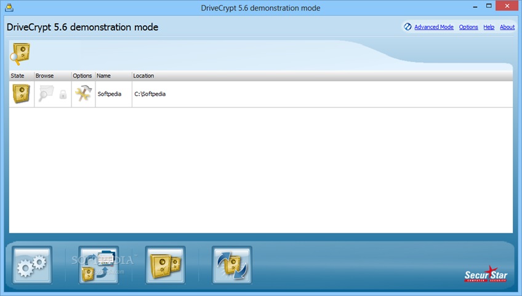Viewport: 522px width, 296px height.
Task: Switch to Advanced Mode link
Action: [434, 27]
